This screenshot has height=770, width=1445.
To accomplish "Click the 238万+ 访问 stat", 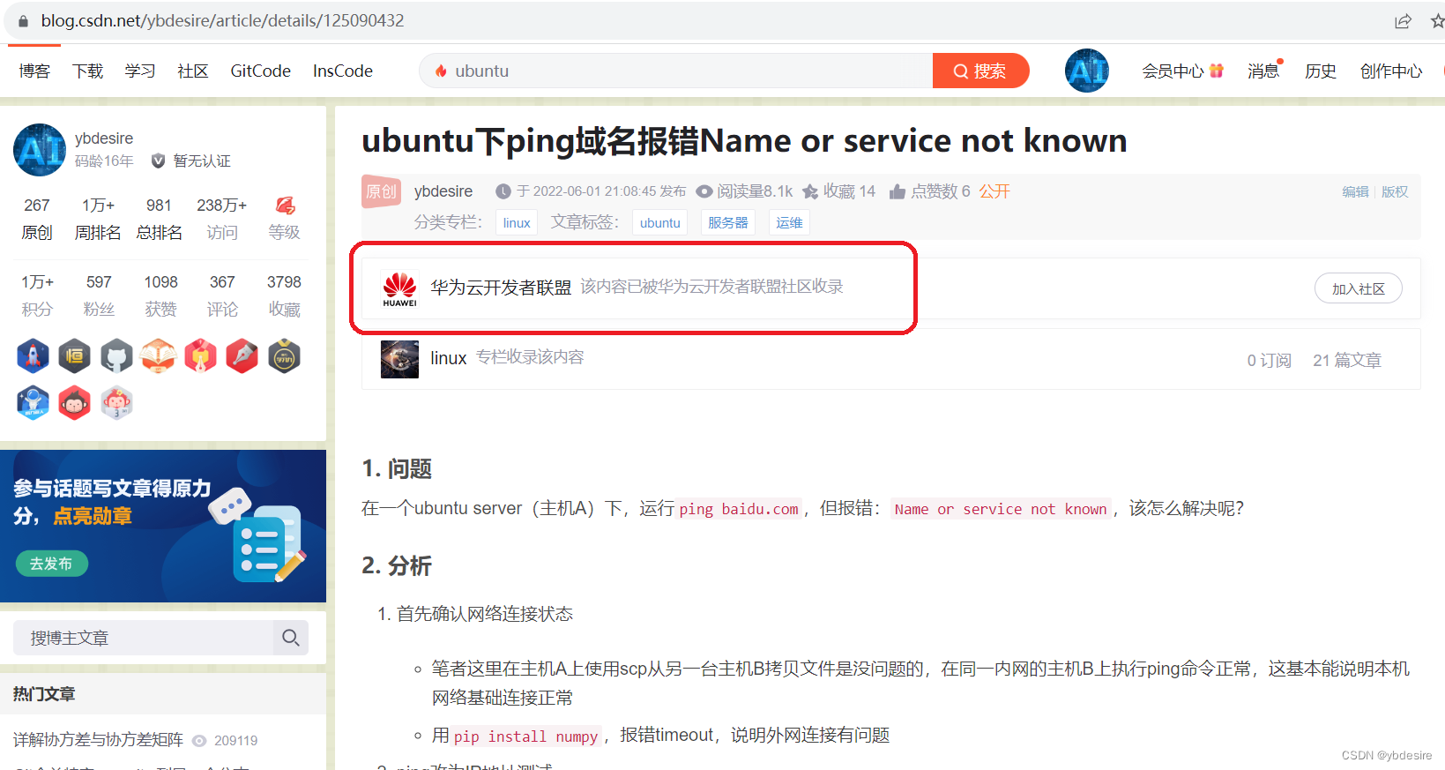I will pos(222,219).
